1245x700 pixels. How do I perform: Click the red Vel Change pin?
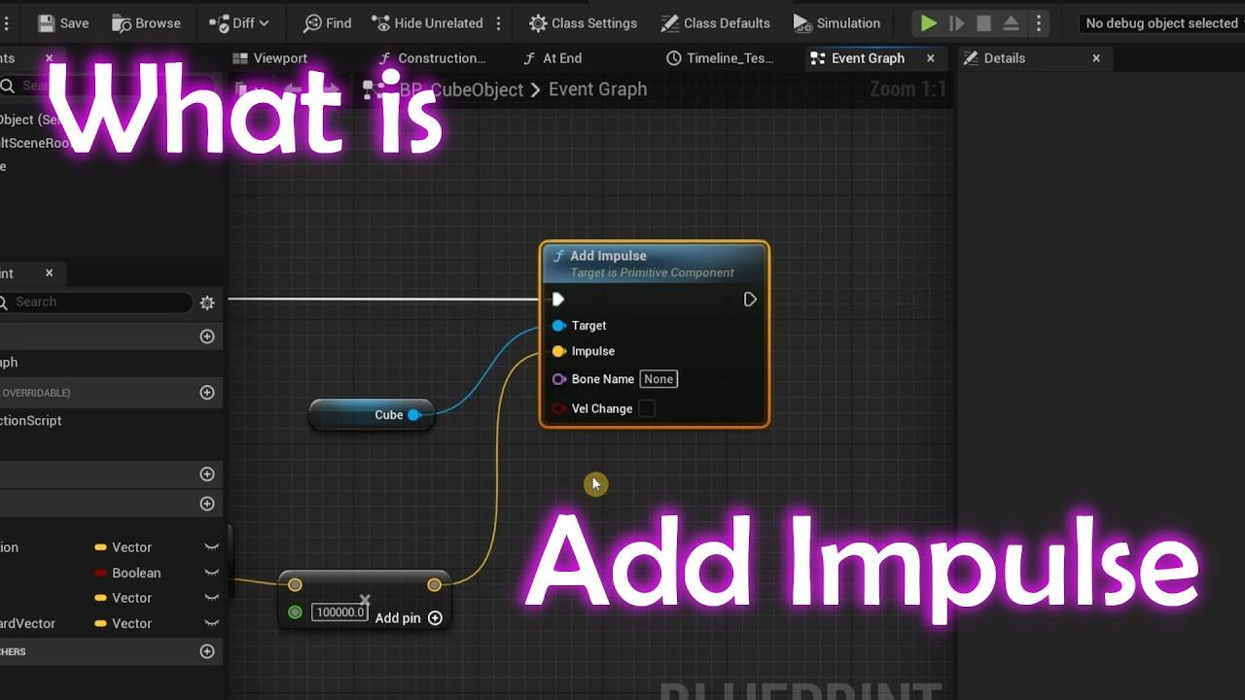(x=558, y=408)
